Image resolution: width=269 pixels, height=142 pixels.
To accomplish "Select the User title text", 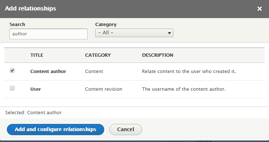I will (35, 89).
